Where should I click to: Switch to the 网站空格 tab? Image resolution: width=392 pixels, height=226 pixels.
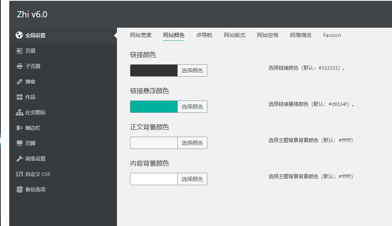267,35
